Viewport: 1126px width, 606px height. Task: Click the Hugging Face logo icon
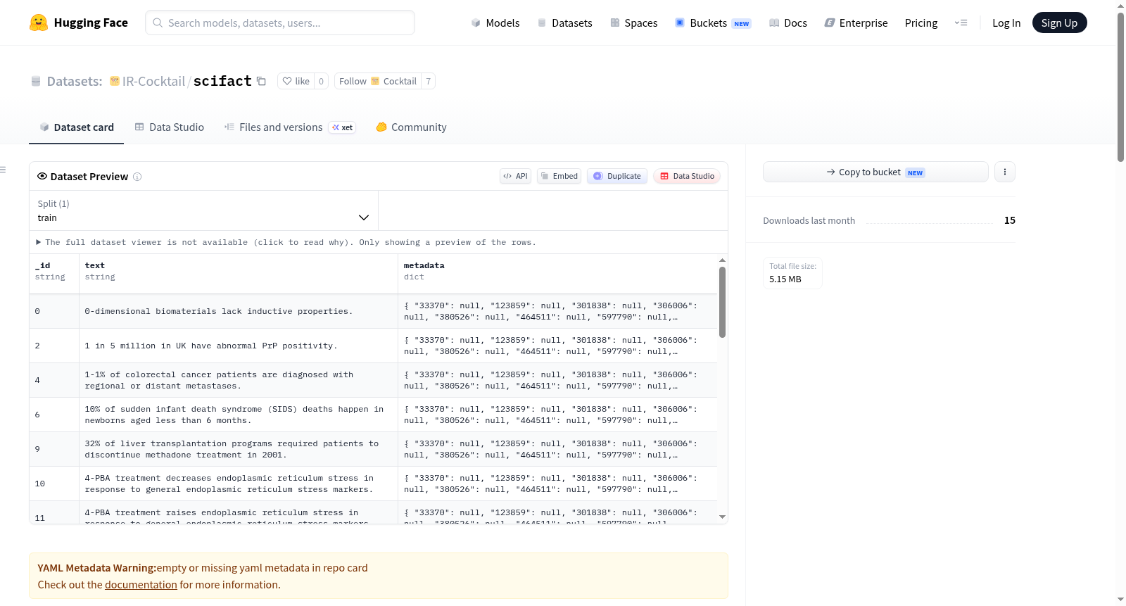point(39,23)
